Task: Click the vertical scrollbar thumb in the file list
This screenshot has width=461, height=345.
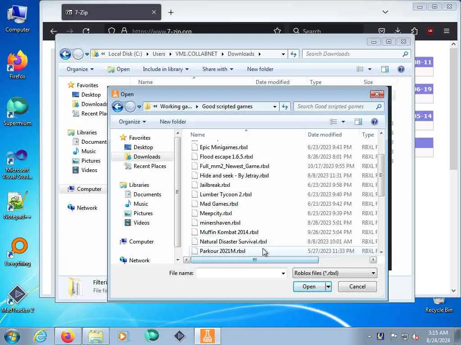Action: [381, 175]
